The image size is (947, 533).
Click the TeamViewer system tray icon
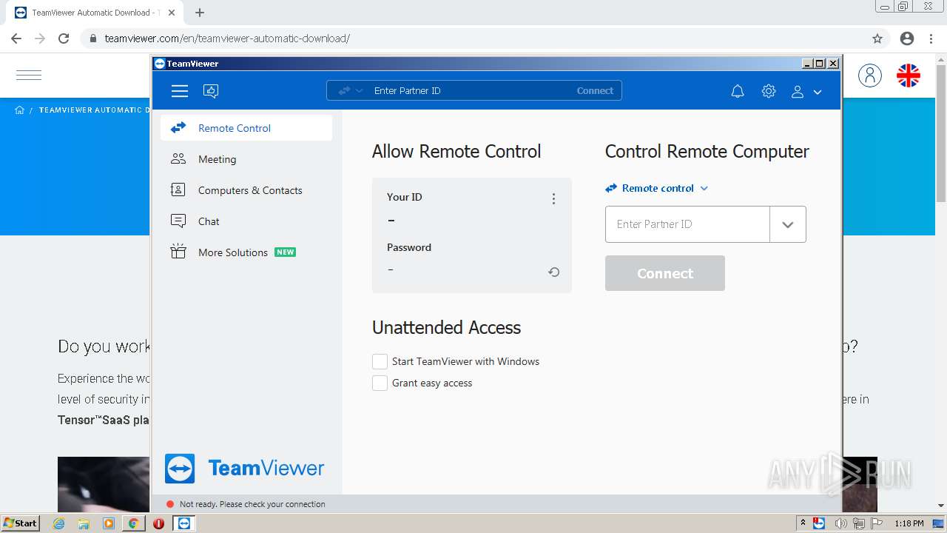(x=819, y=523)
